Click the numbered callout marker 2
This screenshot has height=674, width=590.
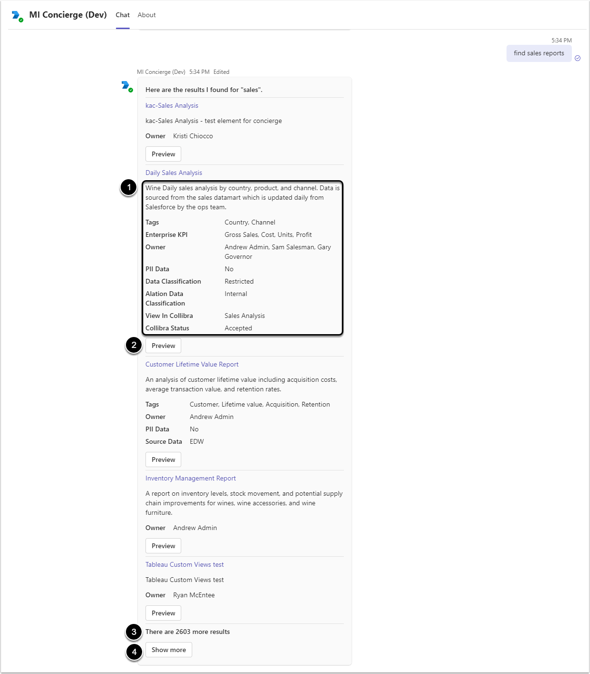(x=134, y=345)
